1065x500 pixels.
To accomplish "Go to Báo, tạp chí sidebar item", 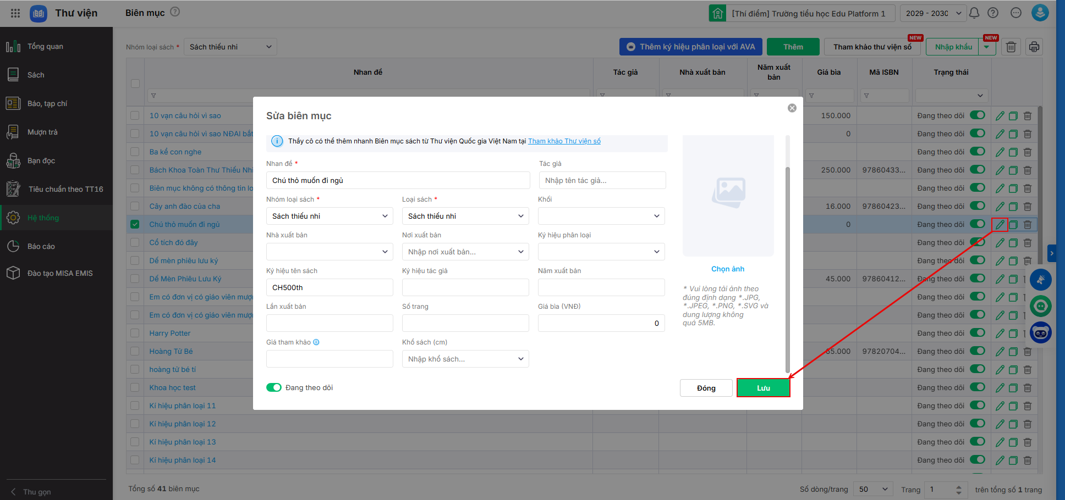I will (x=56, y=103).
